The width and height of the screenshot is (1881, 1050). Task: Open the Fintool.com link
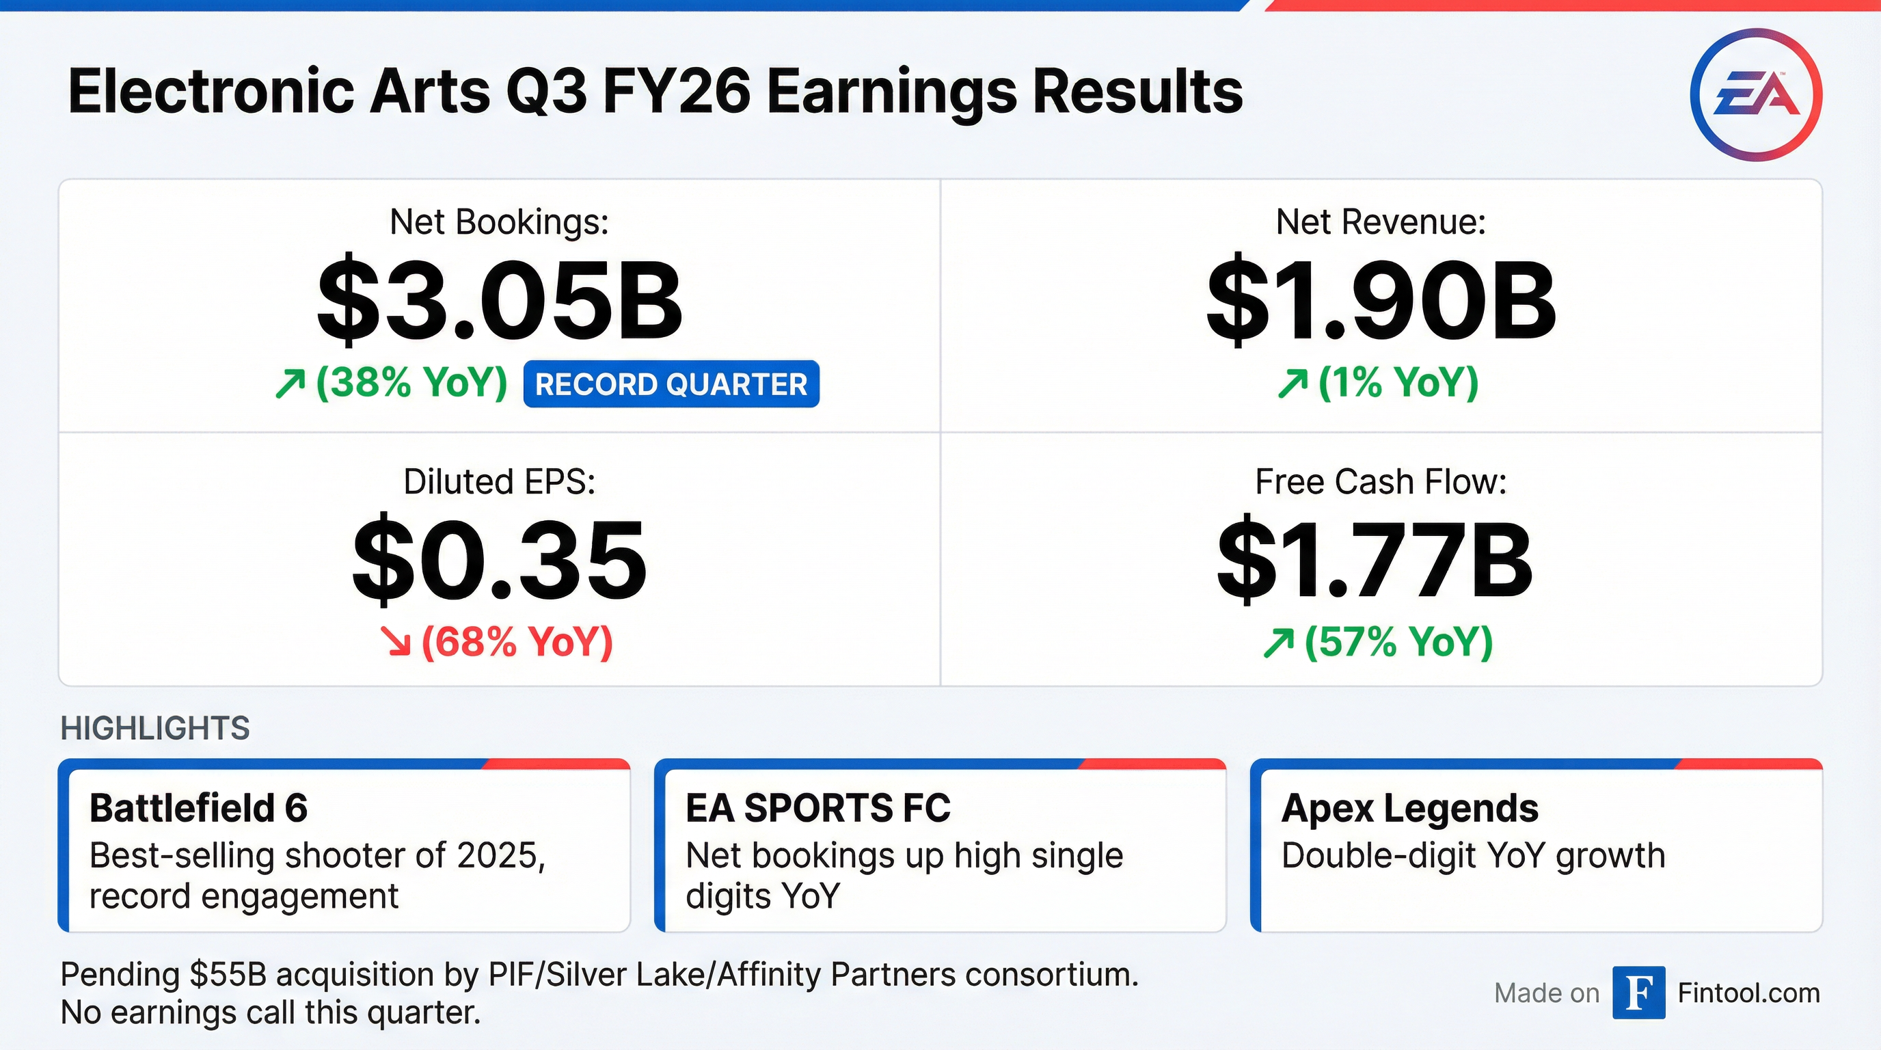click(1748, 993)
